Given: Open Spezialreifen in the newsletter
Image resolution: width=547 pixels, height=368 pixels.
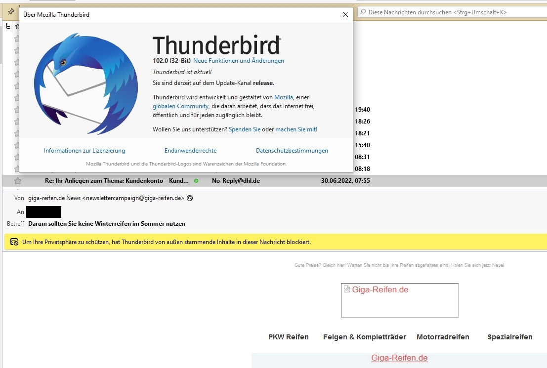Looking at the screenshot, I should [x=510, y=337].
